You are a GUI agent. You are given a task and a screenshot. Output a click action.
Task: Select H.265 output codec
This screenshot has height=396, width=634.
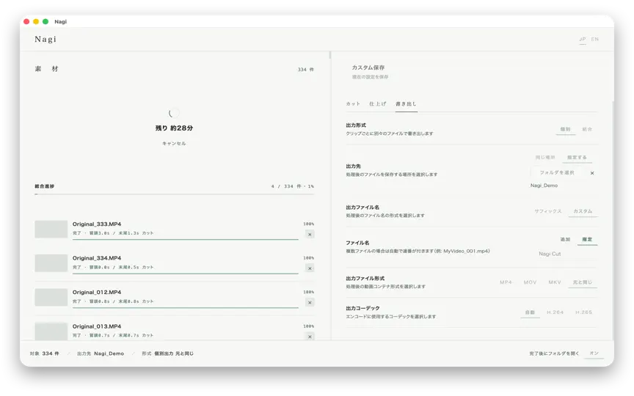point(584,312)
